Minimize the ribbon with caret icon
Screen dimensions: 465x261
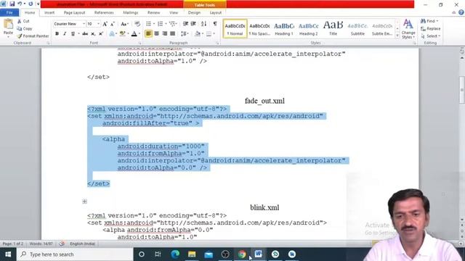pyautogui.click(x=453, y=12)
